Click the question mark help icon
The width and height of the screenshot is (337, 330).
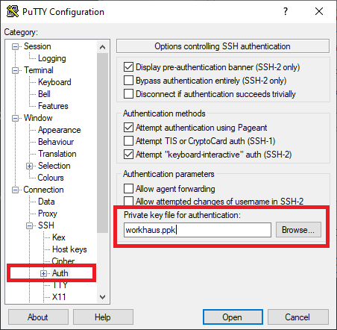(286, 11)
